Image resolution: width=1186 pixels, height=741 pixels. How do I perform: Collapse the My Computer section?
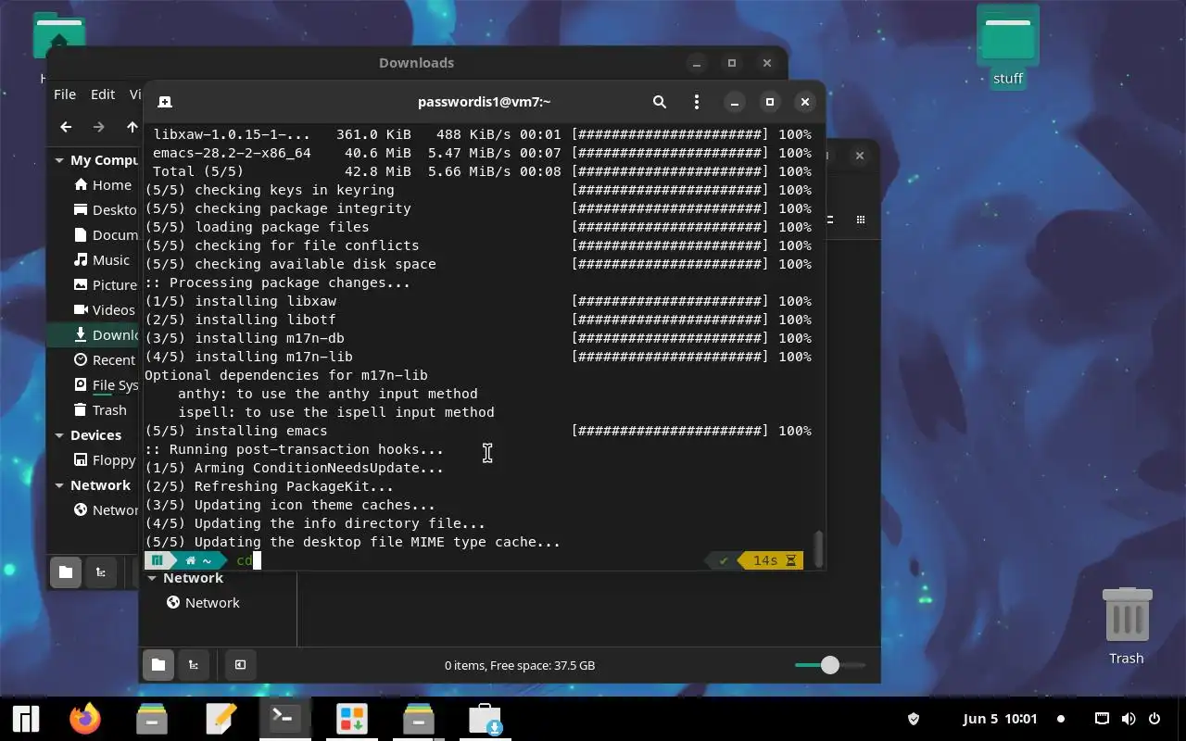point(59,160)
